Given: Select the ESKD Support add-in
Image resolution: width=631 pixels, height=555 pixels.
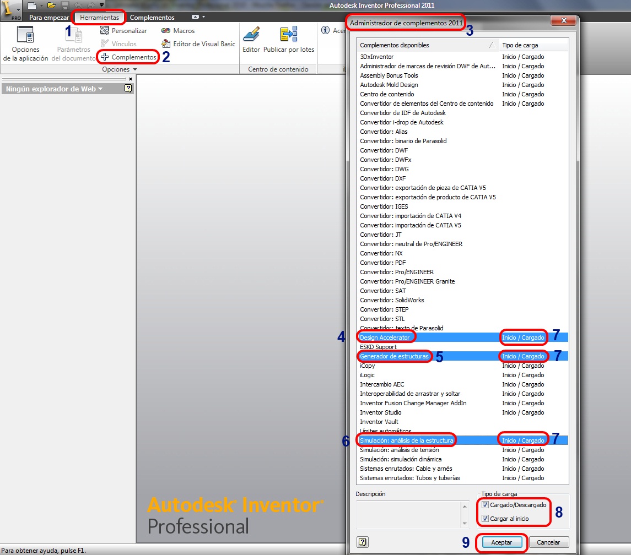Looking at the screenshot, I should pos(462,347).
